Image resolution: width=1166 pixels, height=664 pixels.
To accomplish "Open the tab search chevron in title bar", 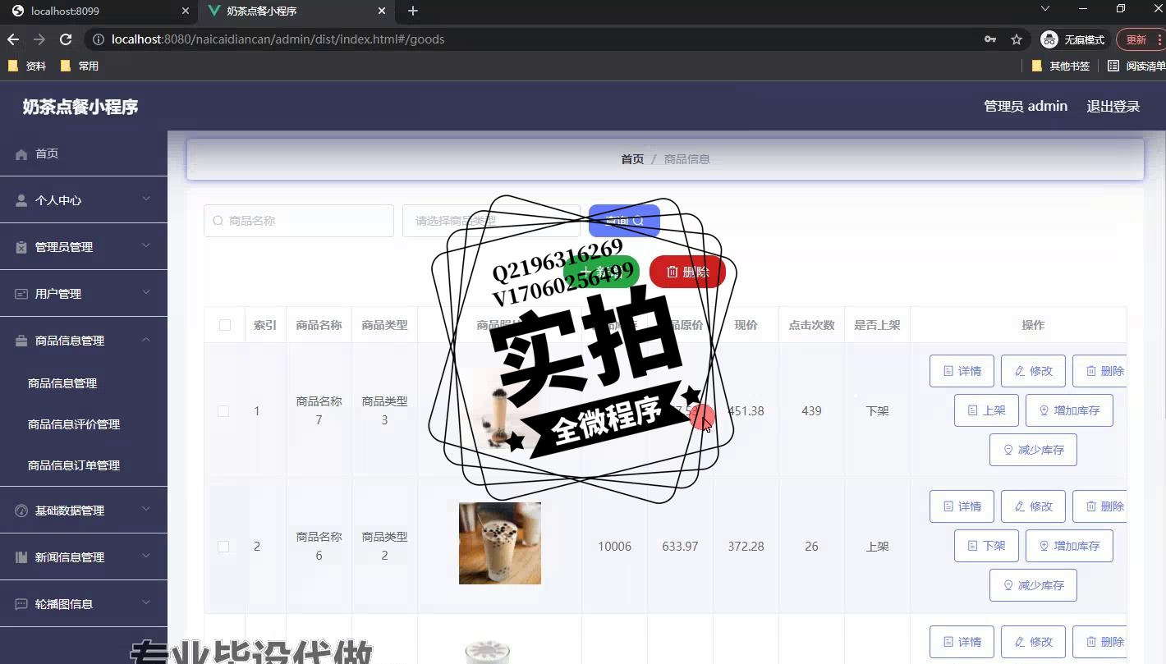I will [1045, 8].
